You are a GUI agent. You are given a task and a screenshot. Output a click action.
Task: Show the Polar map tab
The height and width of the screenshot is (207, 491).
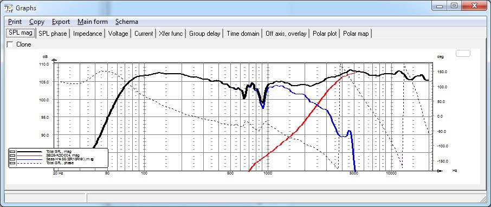[356, 34]
